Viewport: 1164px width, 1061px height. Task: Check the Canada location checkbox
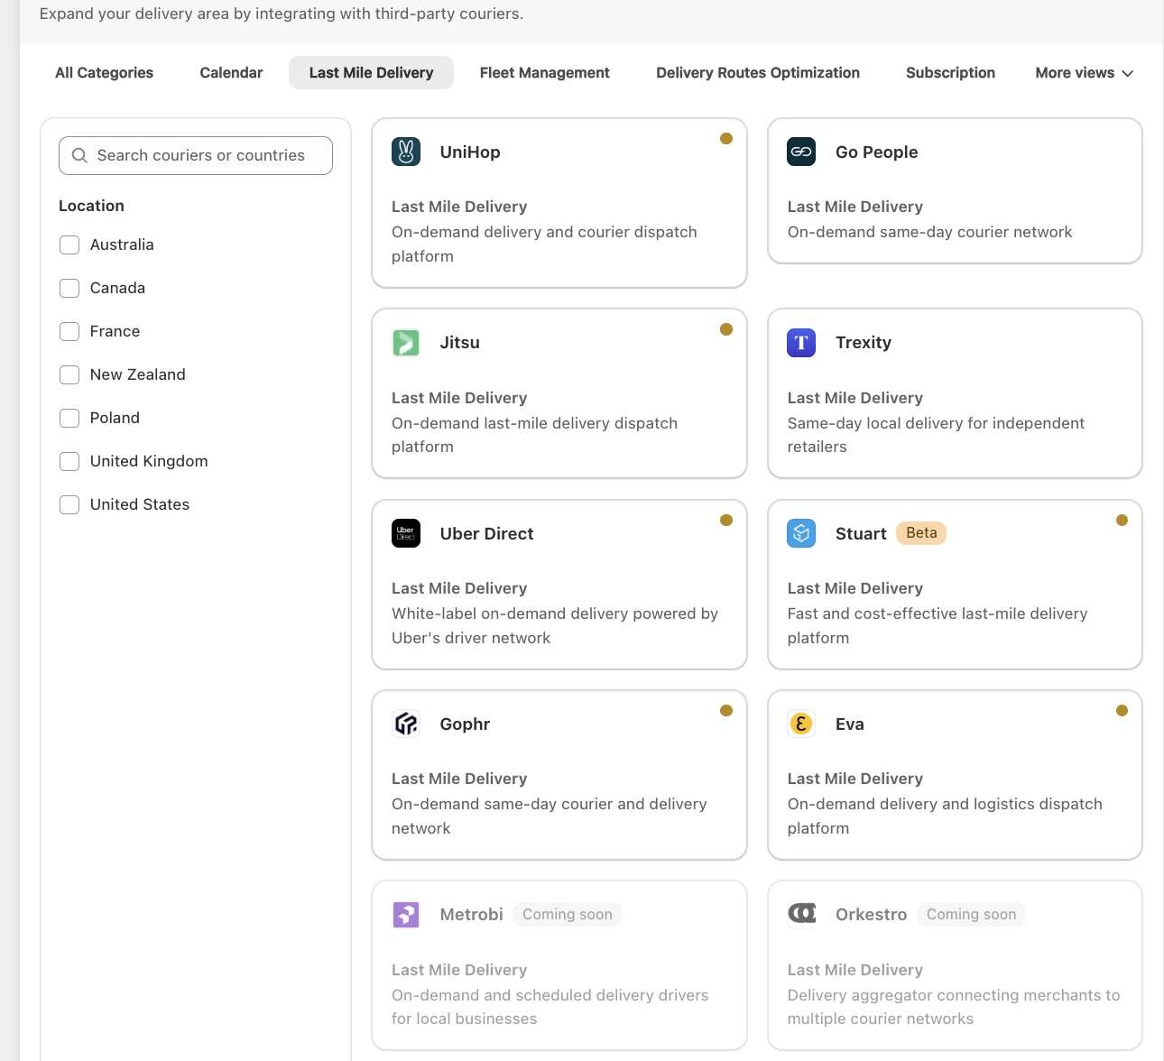point(69,288)
